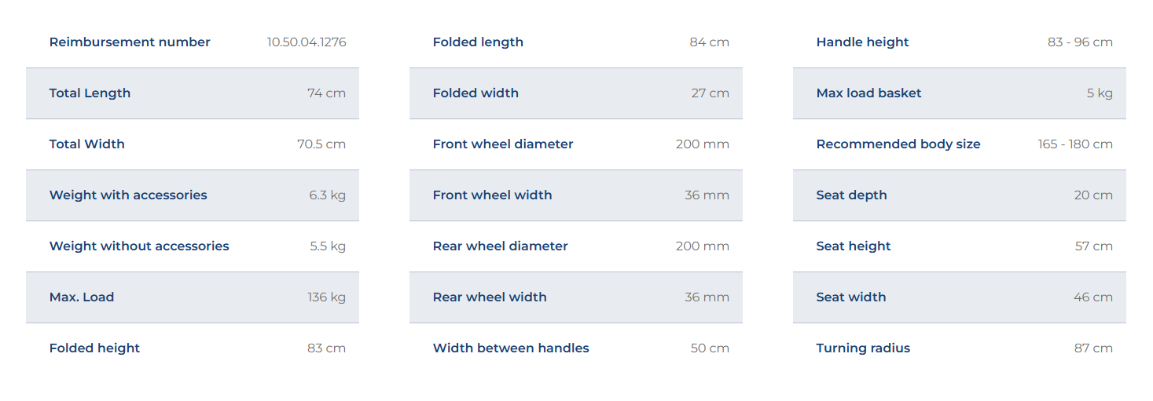Click the Weight with accessories label
1153x401 pixels.
pos(128,195)
